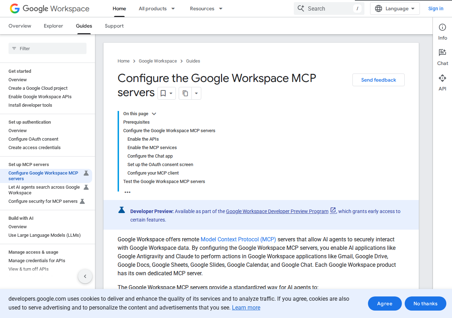Click flask icon beside Configure security for MCP servers
This screenshot has width=452, height=318.
pyautogui.click(x=82, y=201)
